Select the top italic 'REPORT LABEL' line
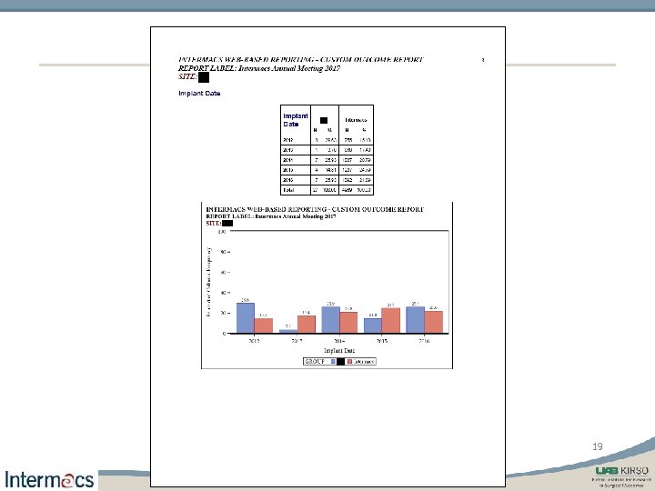 (x=259, y=68)
